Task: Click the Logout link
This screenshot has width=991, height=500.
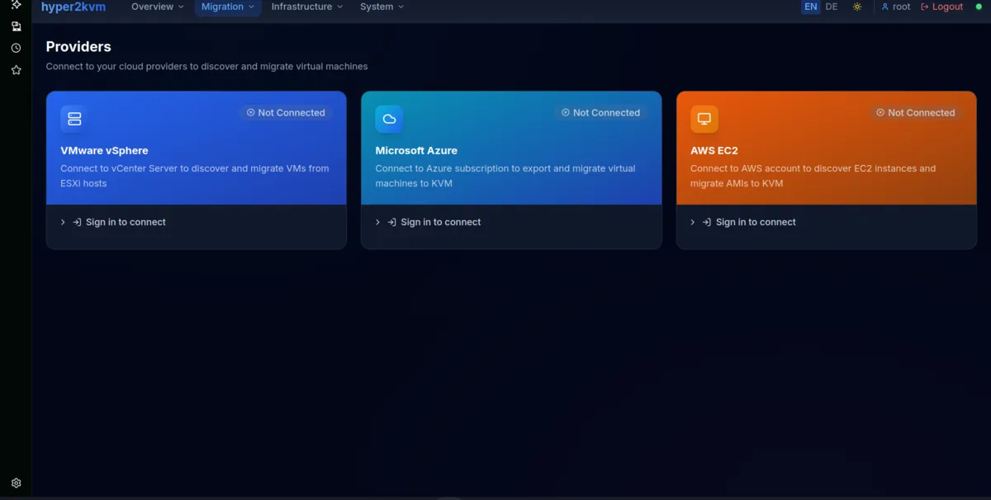Action: 941,7
